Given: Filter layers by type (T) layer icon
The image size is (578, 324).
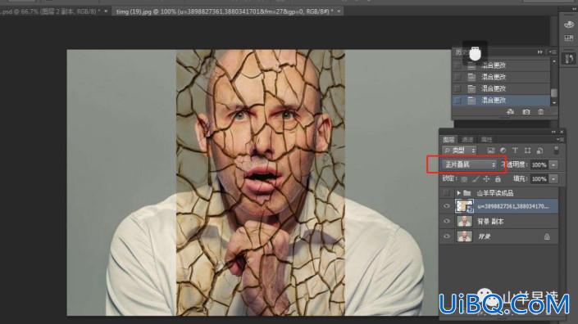Looking at the screenshot, I should [515, 150].
